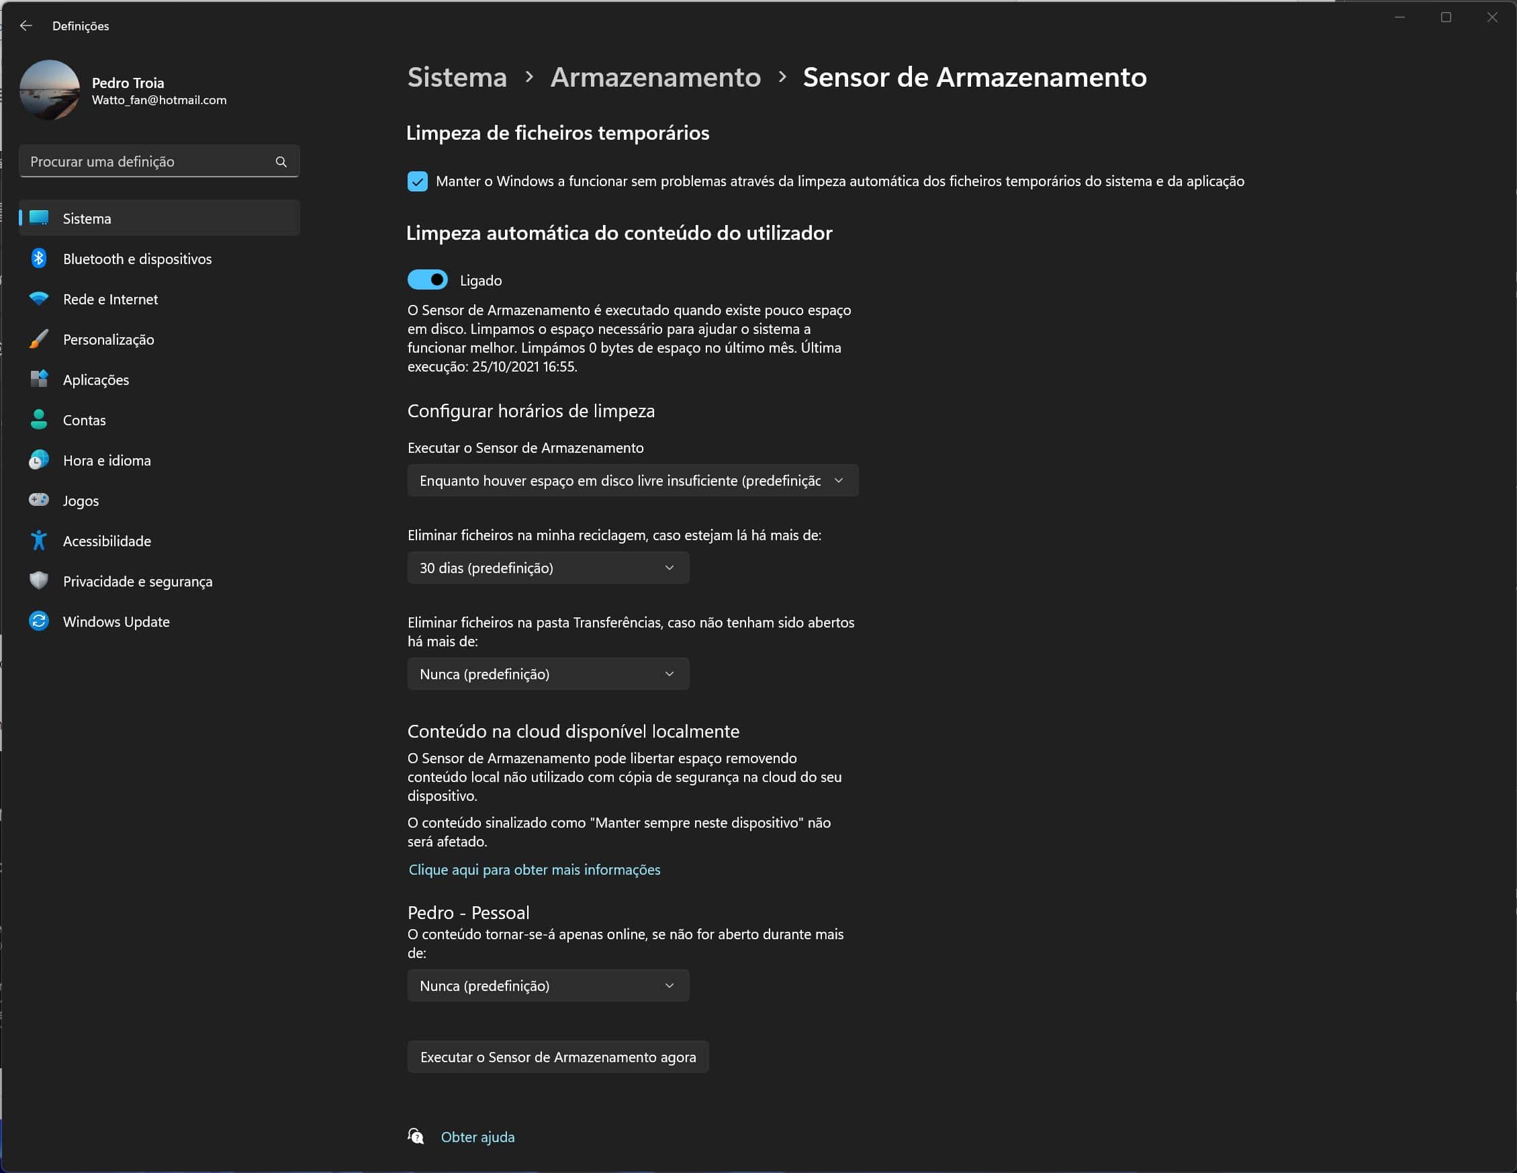Follow Clique aqui para obter mais informações link
The image size is (1517, 1173).
click(534, 869)
